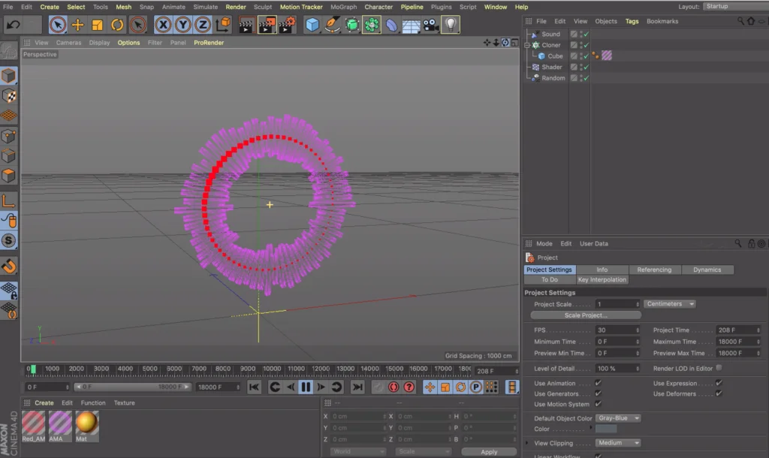Click the project Color swatch

606,429
